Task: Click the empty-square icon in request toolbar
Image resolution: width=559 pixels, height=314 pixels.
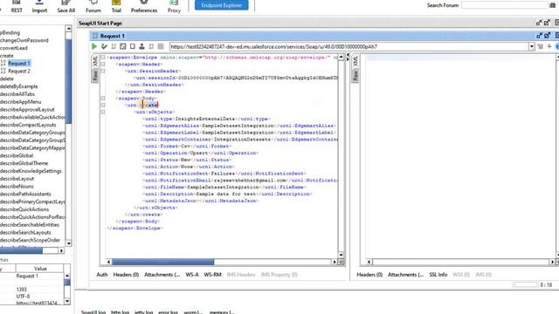Action: click(x=132, y=46)
